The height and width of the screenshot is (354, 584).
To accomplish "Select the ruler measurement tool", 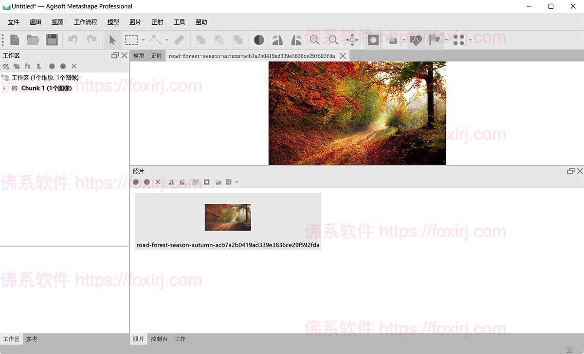I will click(179, 40).
